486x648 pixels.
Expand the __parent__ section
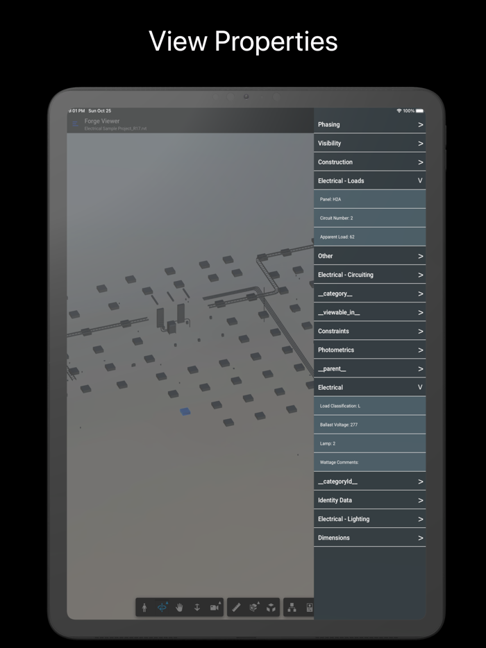[370, 368]
